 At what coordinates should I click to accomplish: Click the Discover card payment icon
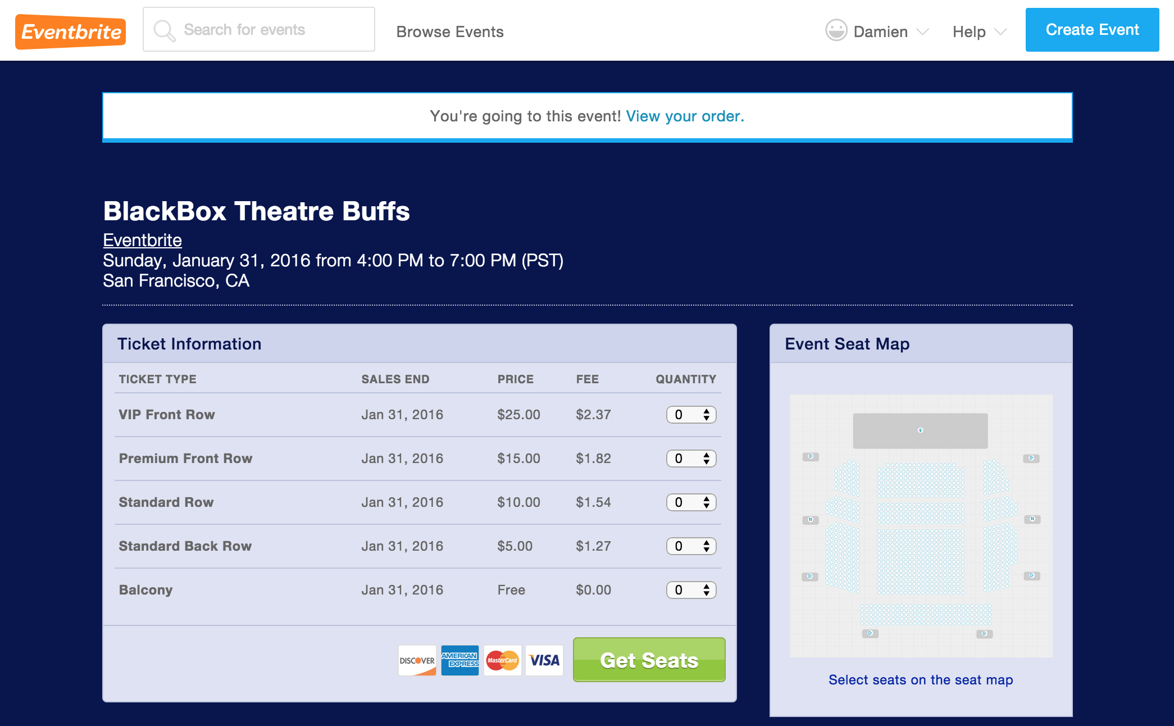[x=417, y=660]
